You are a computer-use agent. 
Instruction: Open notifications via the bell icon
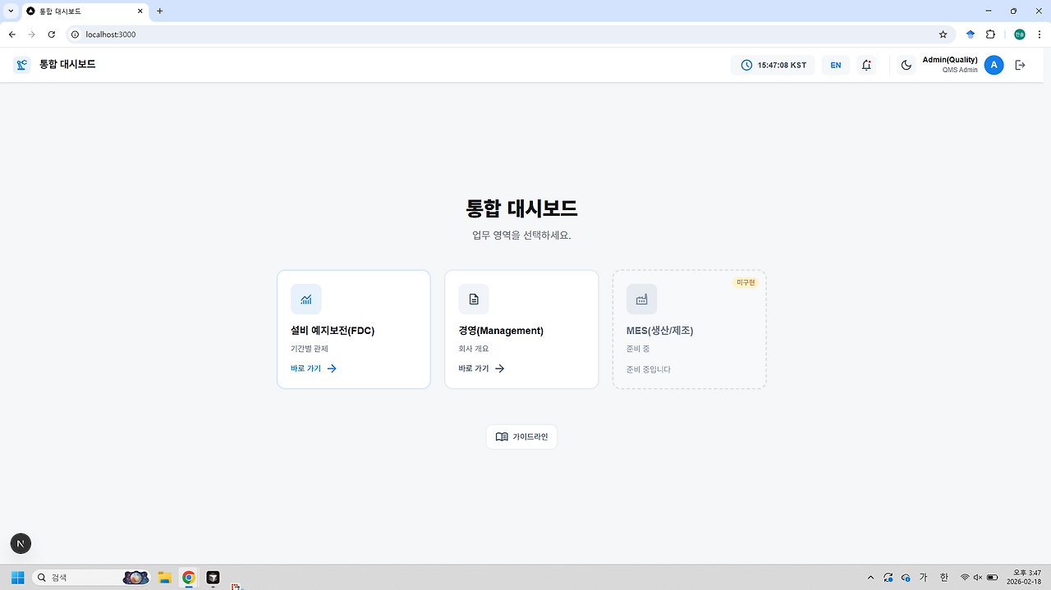click(x=866, y=65)
